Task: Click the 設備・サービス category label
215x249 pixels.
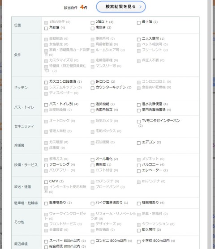Action: (x=26, y=165)
